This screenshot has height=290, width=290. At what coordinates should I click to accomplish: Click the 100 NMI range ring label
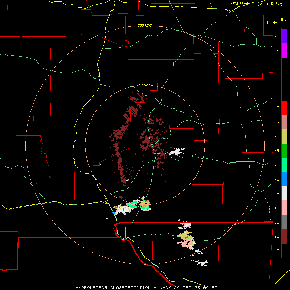click(145, 25)
